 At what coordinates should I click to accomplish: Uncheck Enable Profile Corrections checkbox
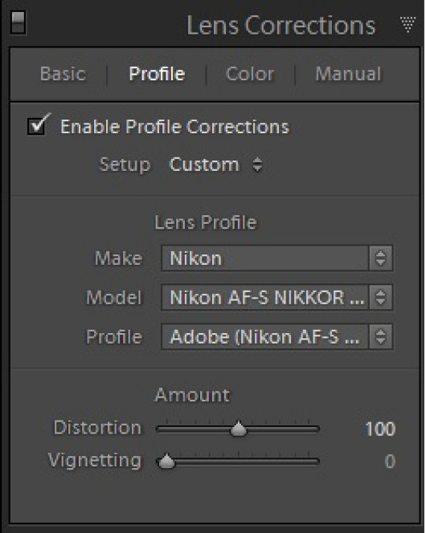(x=37, y=126)
